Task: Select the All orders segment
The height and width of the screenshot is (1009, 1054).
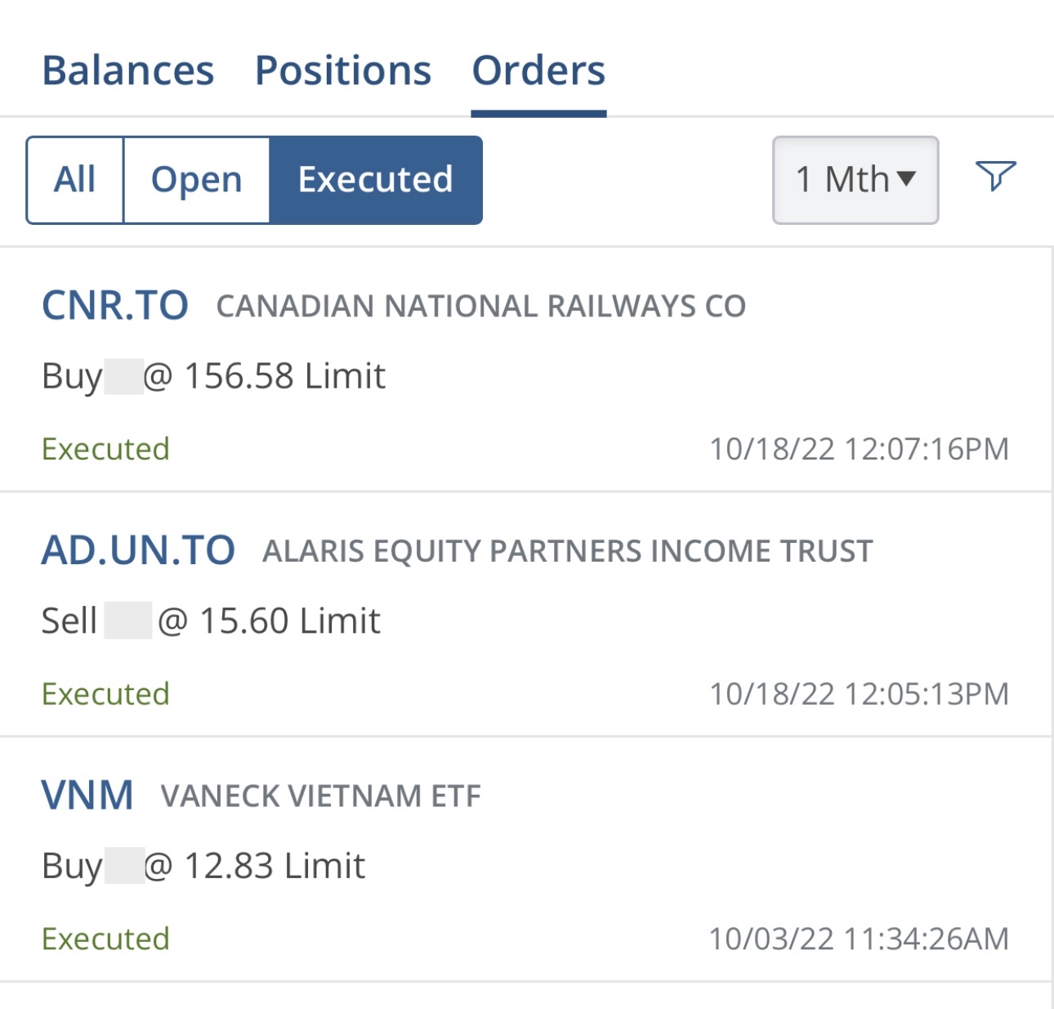Action: pos(75,180)
